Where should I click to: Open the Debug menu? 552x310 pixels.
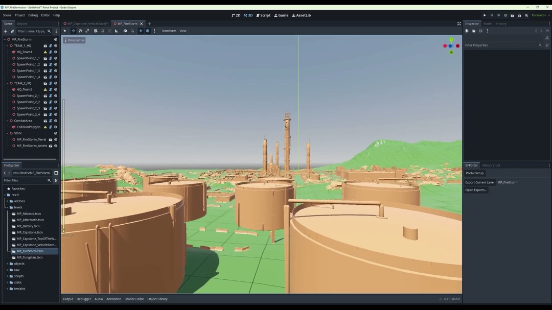coord(33,15)
